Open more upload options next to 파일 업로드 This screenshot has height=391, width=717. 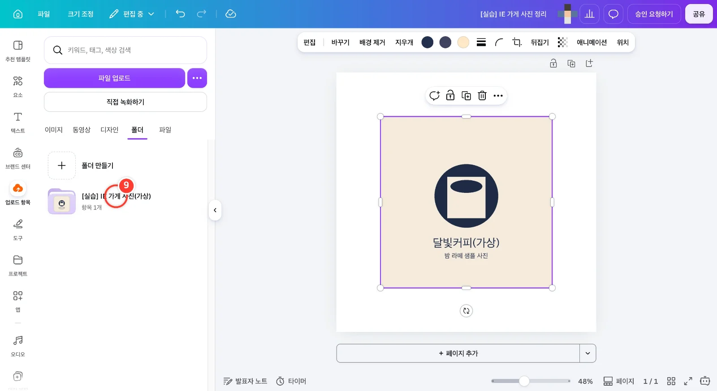[x=197, y=78]
